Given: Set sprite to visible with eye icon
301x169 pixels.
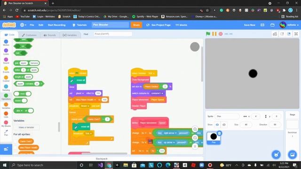Looking at the screenshot, I should coord(217,125).
